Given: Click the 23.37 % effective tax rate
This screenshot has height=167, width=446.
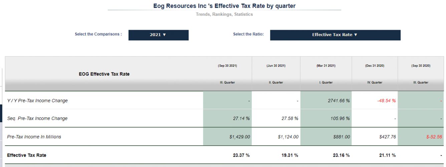Looking at the screenshot, I should point(241,155).
